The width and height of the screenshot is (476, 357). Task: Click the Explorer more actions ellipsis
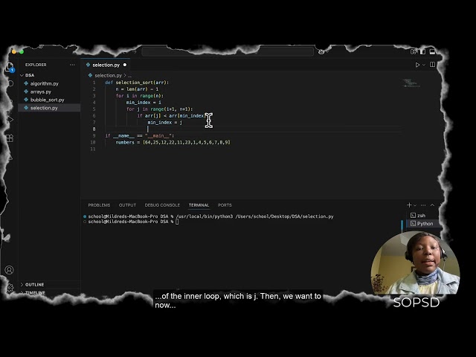point(72,65)
